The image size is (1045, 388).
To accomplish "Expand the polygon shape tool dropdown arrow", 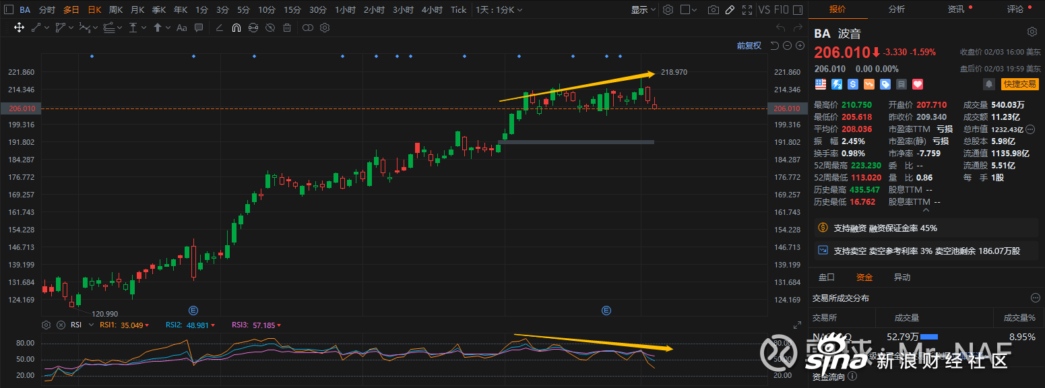I will (x=71, y=28).
